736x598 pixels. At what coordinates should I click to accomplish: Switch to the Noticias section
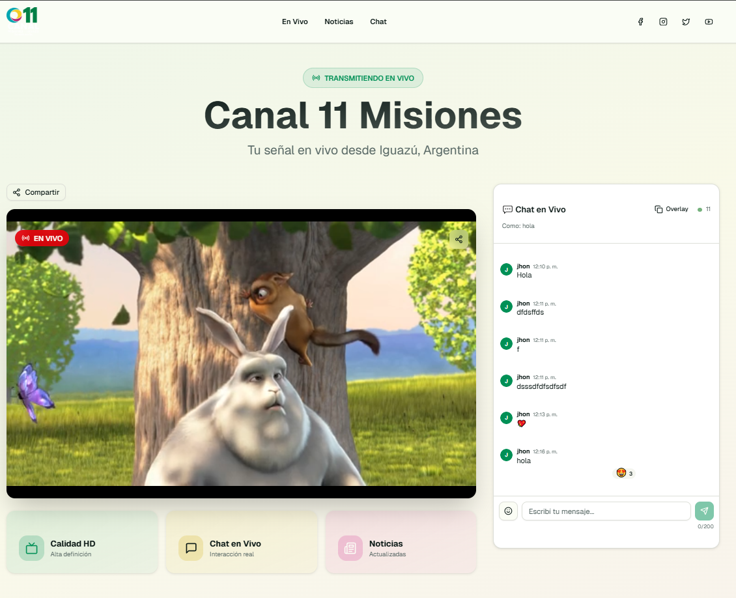(x=339, y=21)
